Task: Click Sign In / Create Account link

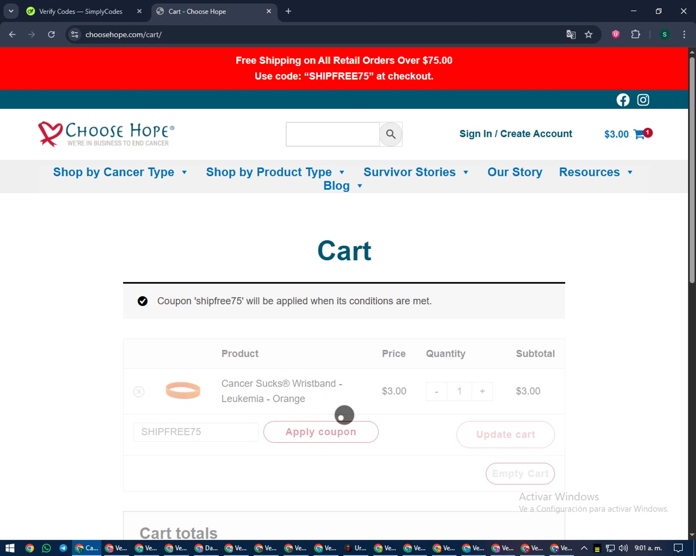Action: 516,134
